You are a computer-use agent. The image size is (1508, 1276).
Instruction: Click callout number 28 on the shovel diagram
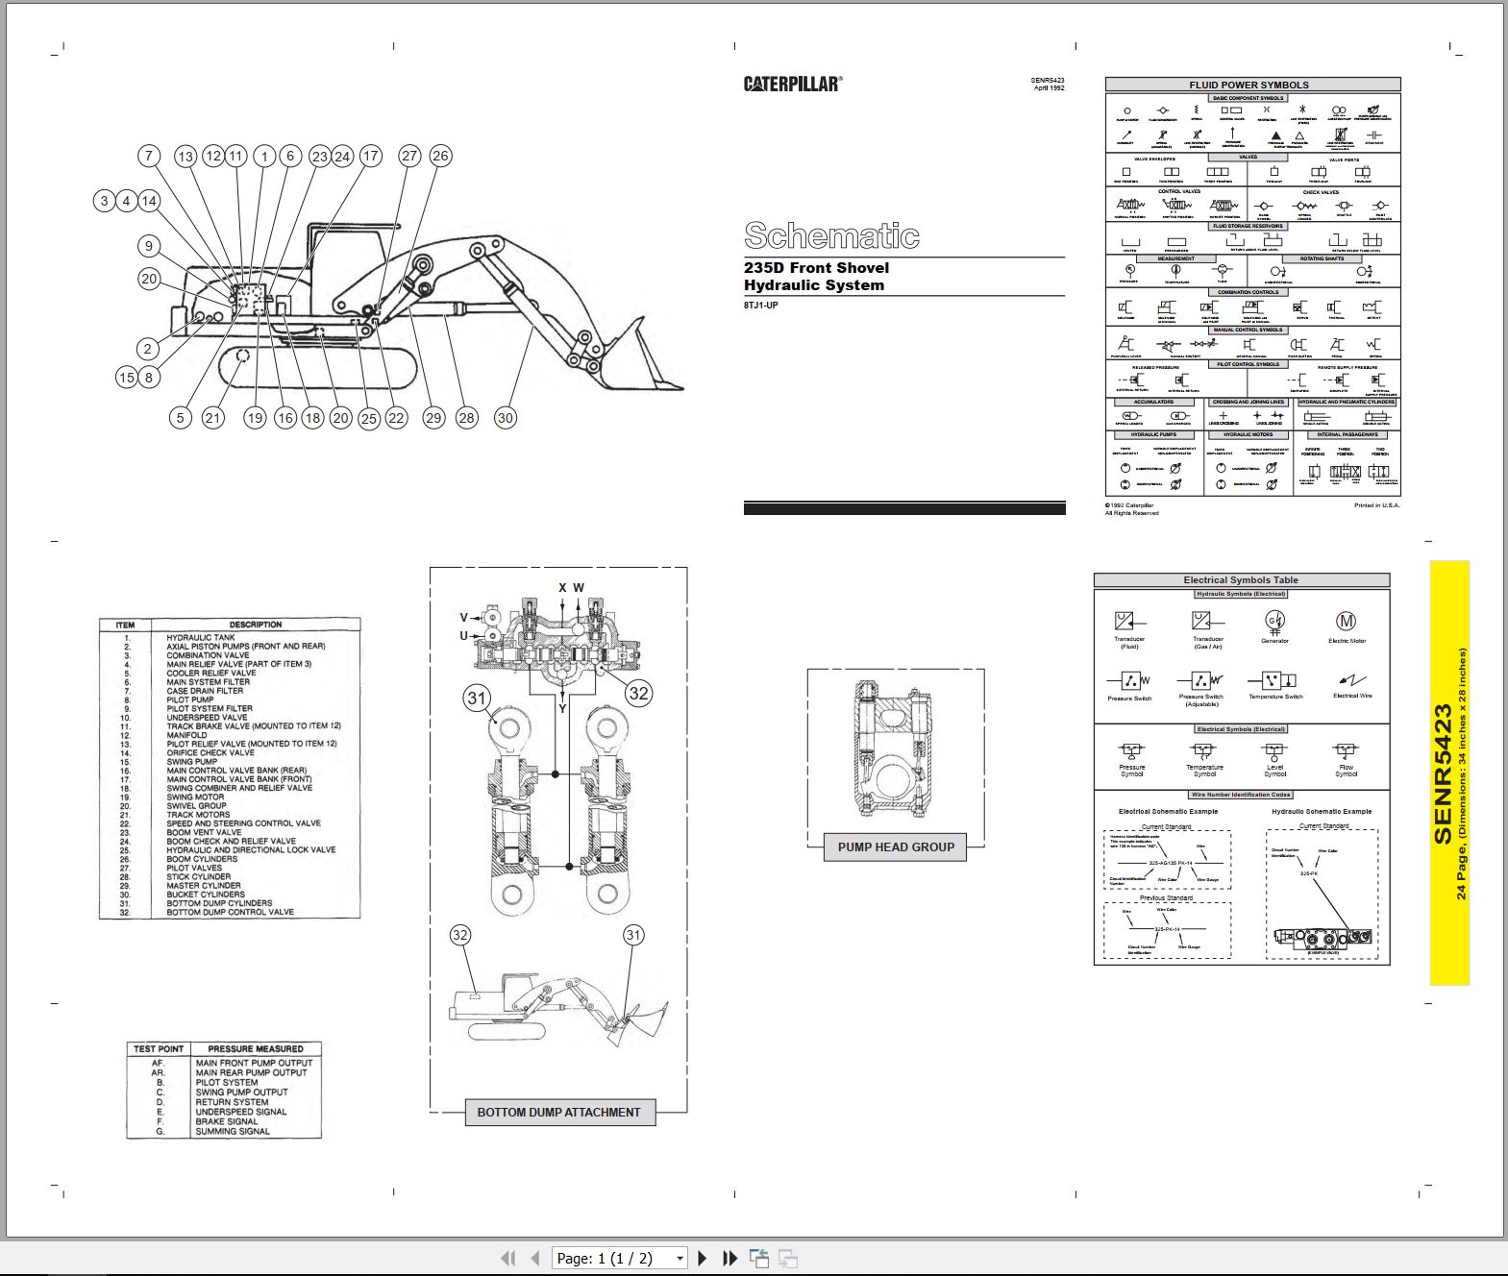[467, 417]
